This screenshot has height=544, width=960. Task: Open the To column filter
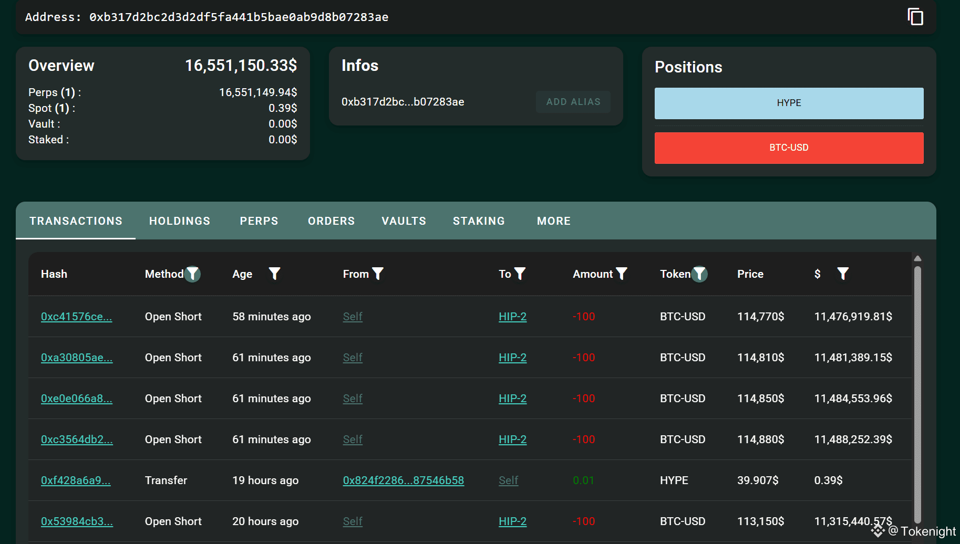[520, 274]
